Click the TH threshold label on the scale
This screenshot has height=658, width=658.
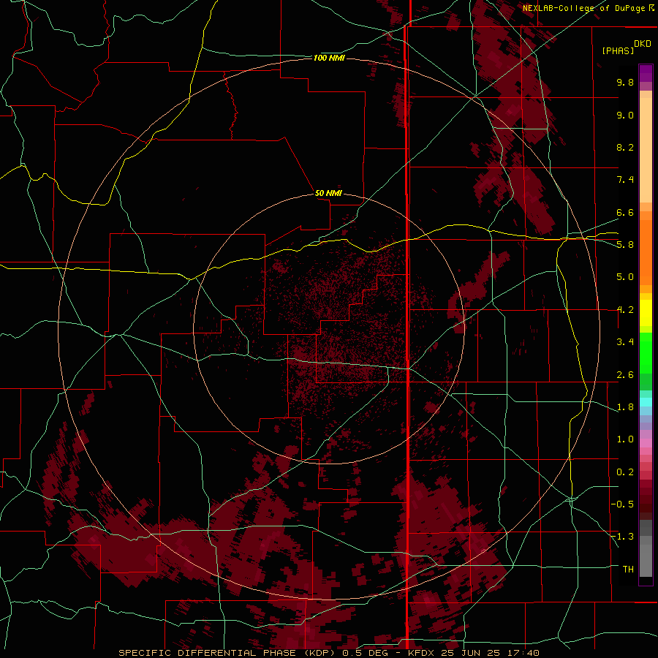click(x=628, y=569)
